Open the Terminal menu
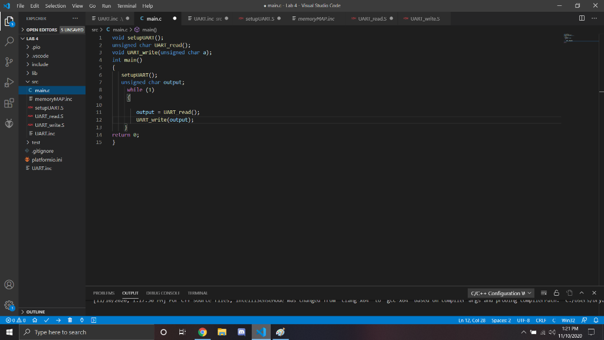Screen dimensions: 604x340 click(x=125, y=5)
